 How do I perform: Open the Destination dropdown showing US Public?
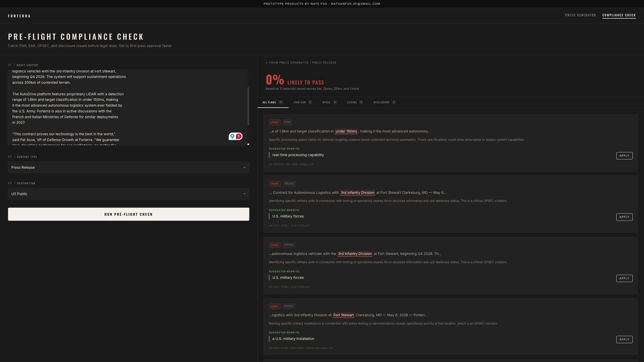click(x=128, y=194)
